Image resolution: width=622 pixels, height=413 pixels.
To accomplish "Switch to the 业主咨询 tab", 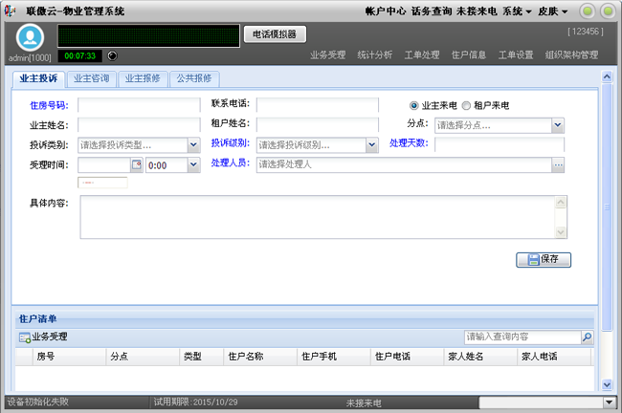I will click(x=91, y=78).
